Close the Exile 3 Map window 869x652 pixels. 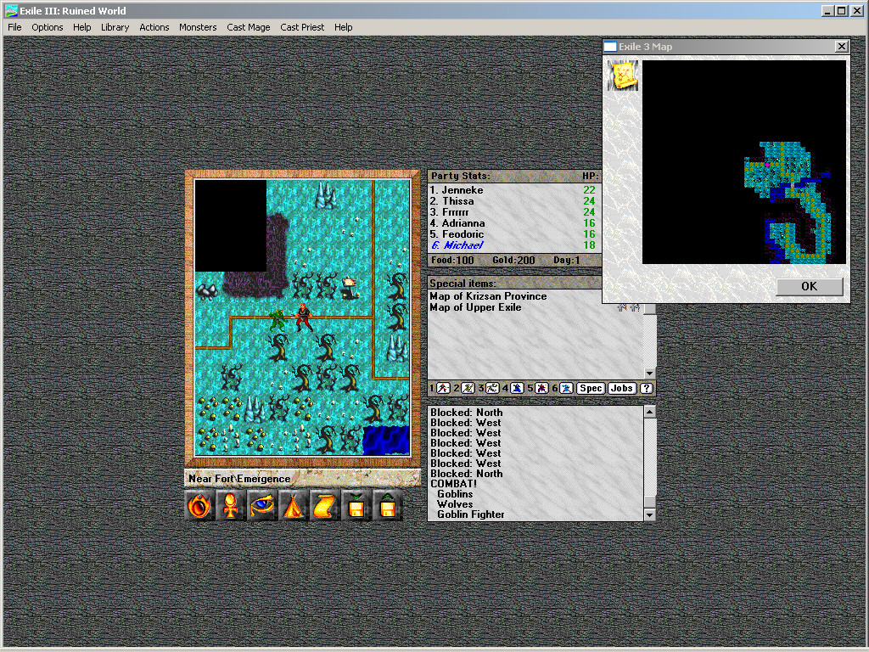point(841,47)
